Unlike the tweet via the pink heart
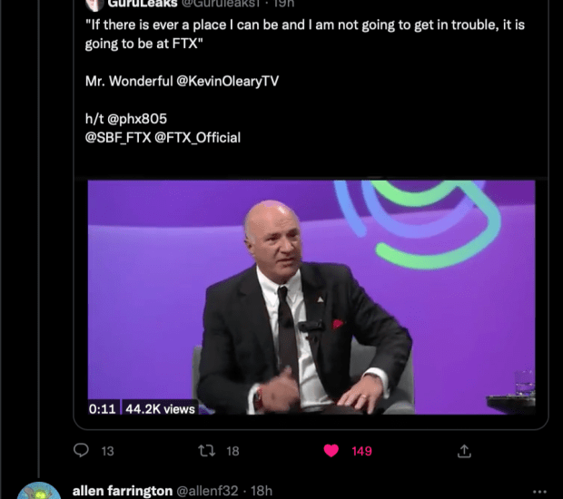Screen dimensions: 563x499 (x=331, y=451)
